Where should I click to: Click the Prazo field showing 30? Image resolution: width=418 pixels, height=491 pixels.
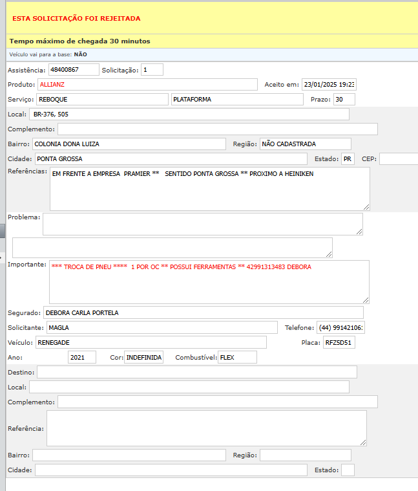pos(344,100)
